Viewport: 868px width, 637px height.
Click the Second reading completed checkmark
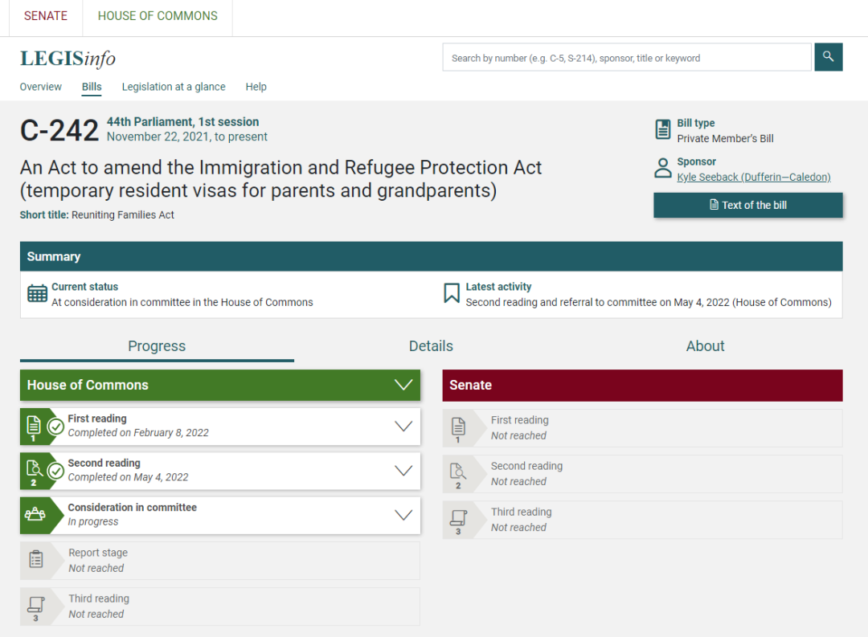(x=55, y=471)
